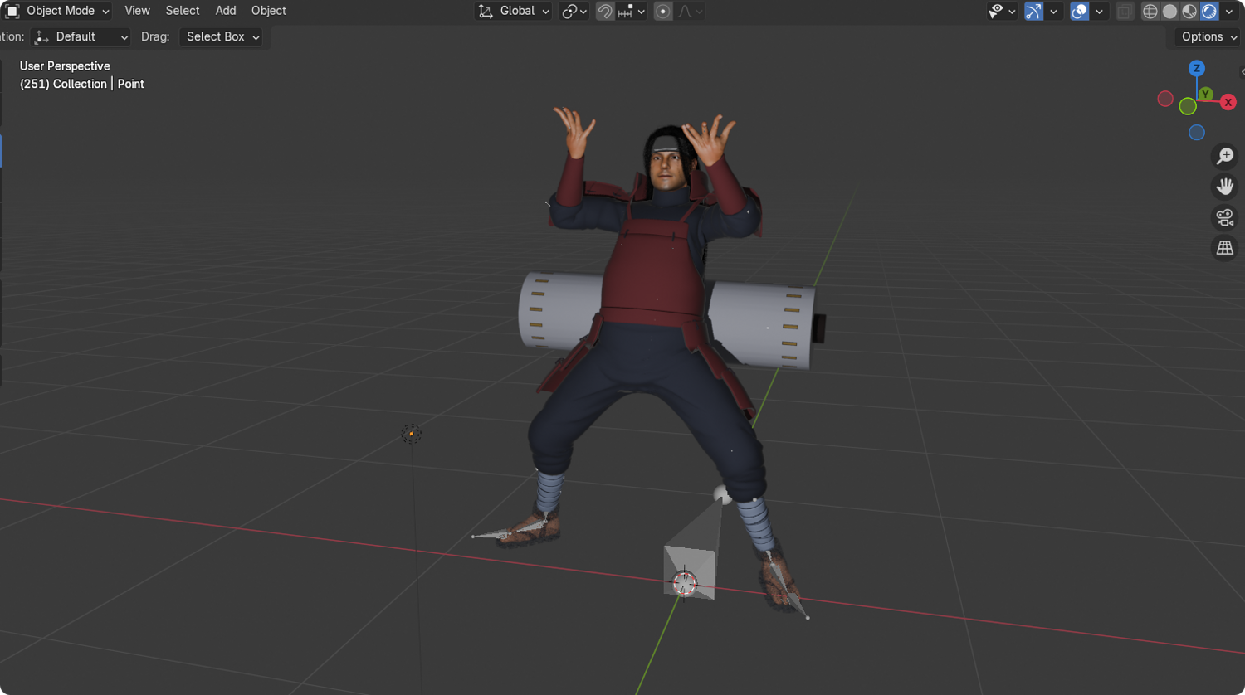Open the View menu
The height and width of the screenshot is (695, 1245).
137,11
